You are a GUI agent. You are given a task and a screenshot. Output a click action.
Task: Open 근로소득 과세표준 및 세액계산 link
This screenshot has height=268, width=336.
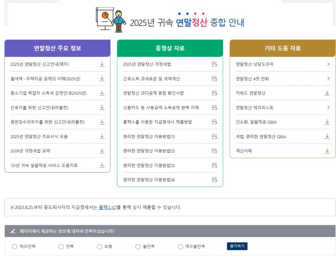[151, 79]
